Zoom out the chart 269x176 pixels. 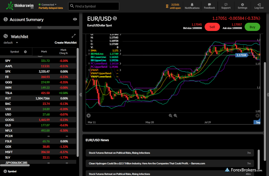[x=170, y=116]
